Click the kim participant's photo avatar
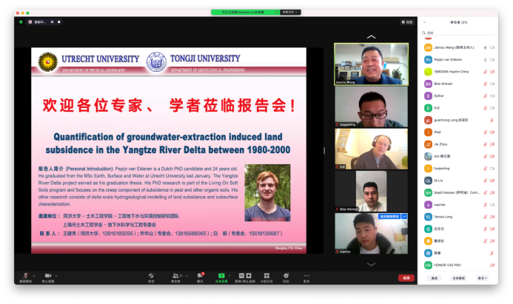Screen dimensions: 513x304 click(429, 156)
